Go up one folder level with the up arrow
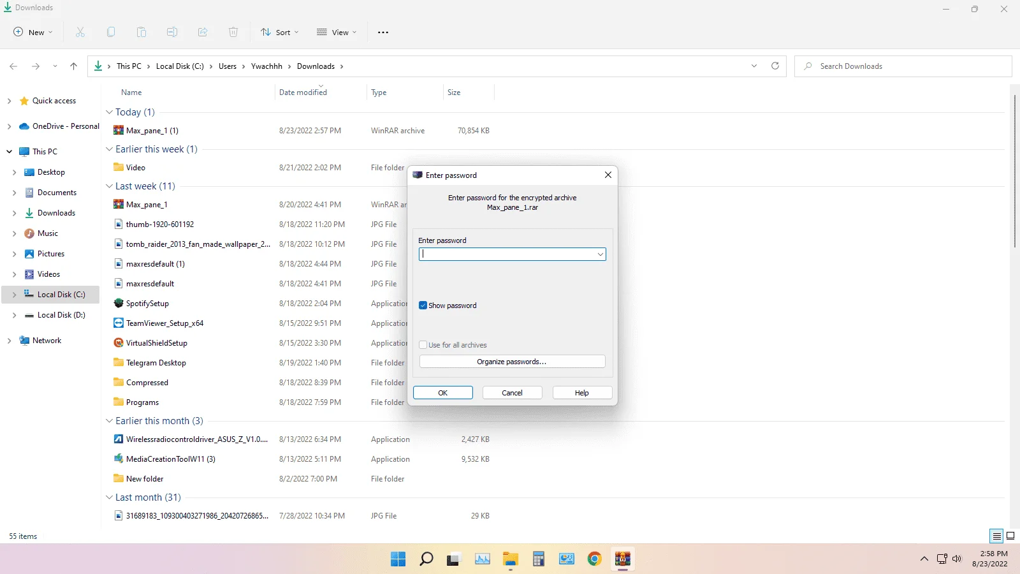Viewport: 1020px width, 574px height. 73,66
